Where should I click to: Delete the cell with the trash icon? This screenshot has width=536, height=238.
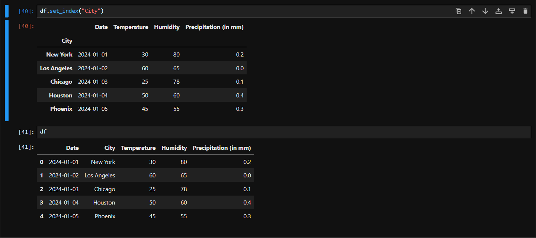(525, 11)
